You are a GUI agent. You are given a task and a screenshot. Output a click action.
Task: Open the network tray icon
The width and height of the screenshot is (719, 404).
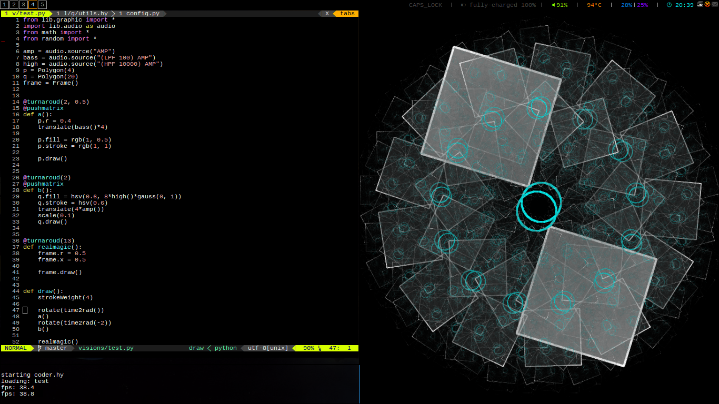(x=700, y=4)
